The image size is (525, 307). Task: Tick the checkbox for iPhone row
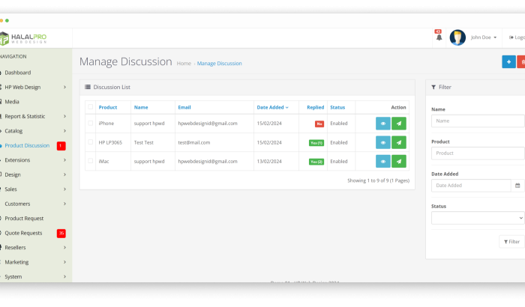click(x=90, y=124)
